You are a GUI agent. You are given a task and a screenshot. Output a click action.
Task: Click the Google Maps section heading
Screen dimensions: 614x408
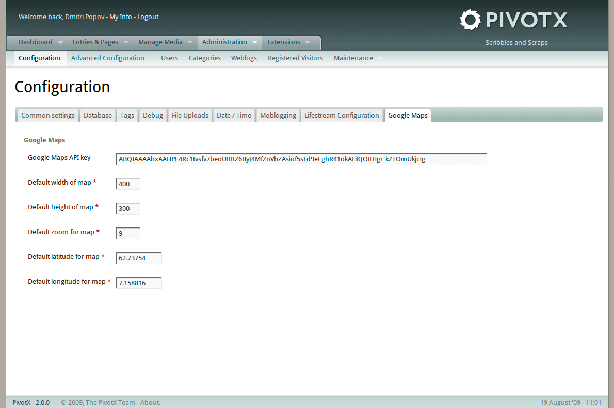[x=44, y=140]
